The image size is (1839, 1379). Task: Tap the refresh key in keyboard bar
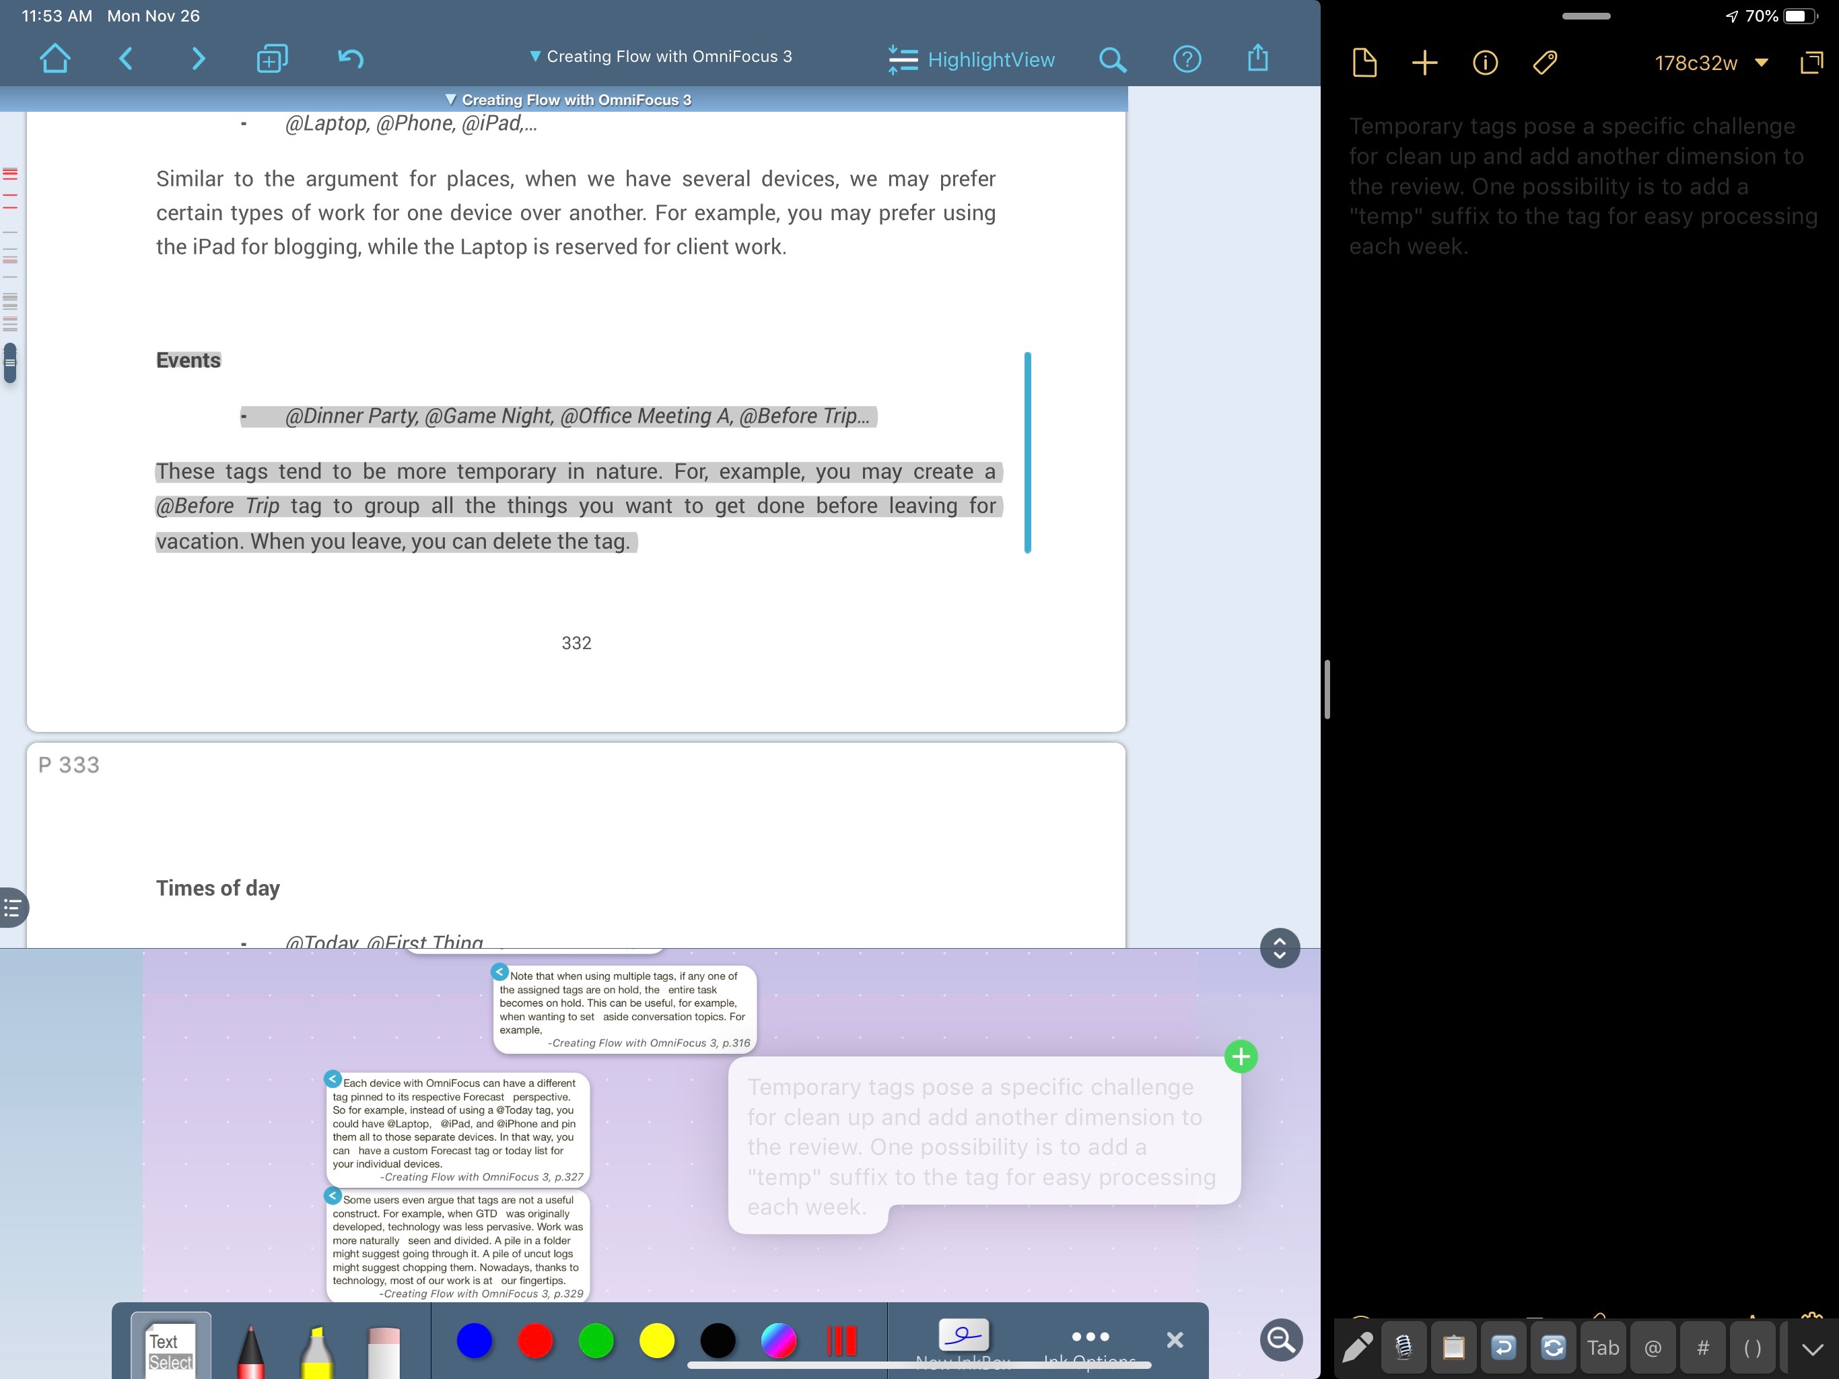click(x=1553, y=1347)
